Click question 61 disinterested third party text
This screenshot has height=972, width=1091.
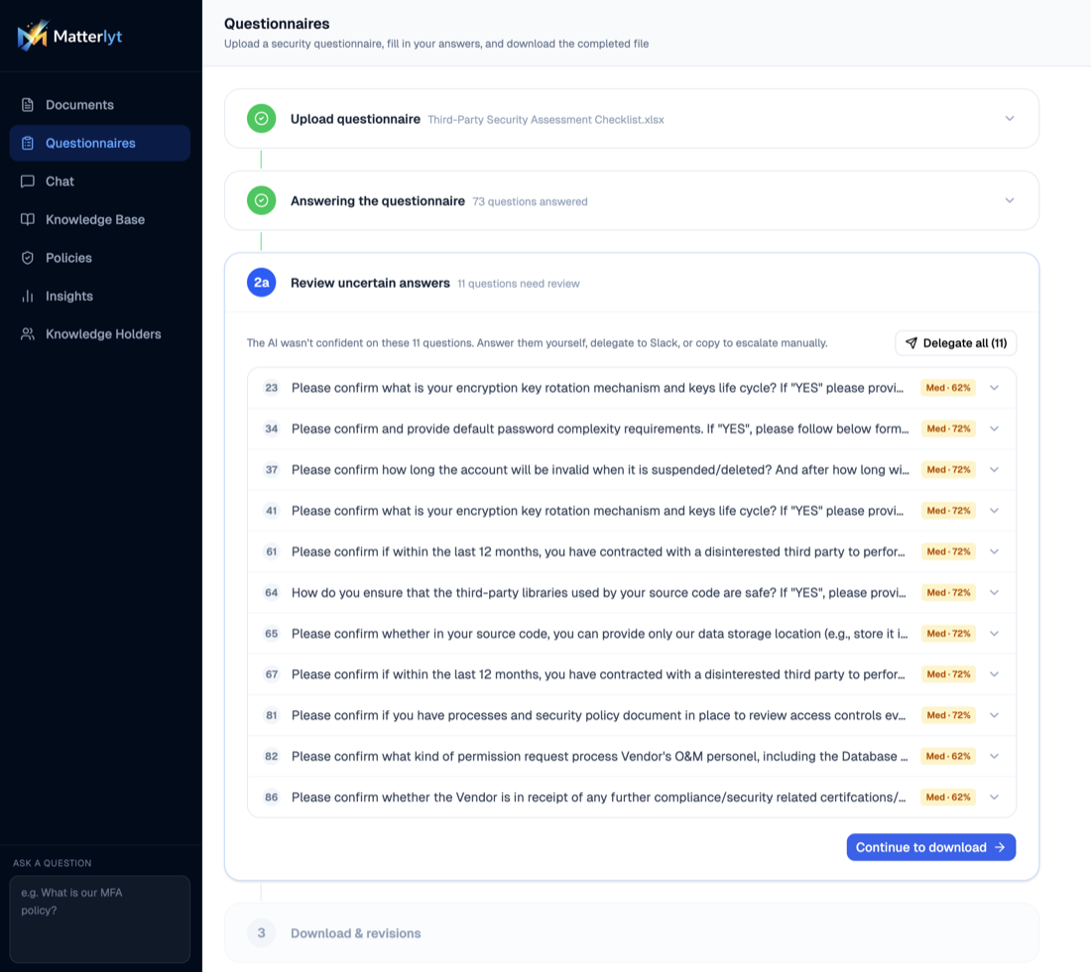(x=598, y=552)
